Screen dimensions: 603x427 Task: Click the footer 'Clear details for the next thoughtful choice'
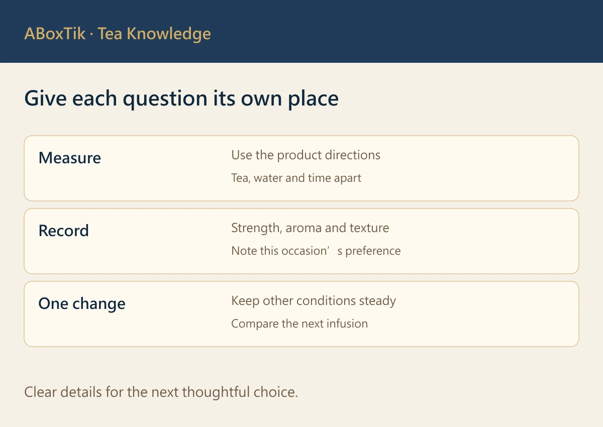pos(161,392)
